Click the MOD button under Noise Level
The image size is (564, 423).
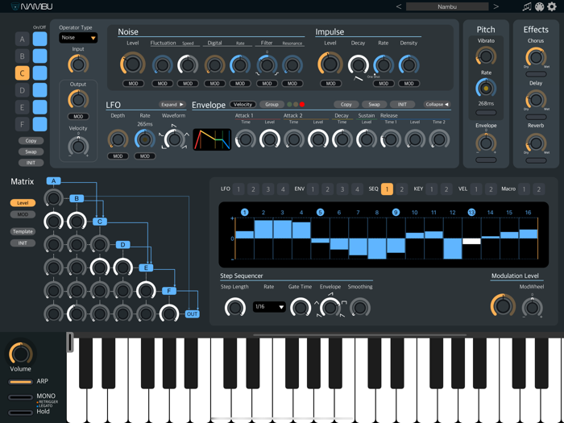click(x=133, y=84)
